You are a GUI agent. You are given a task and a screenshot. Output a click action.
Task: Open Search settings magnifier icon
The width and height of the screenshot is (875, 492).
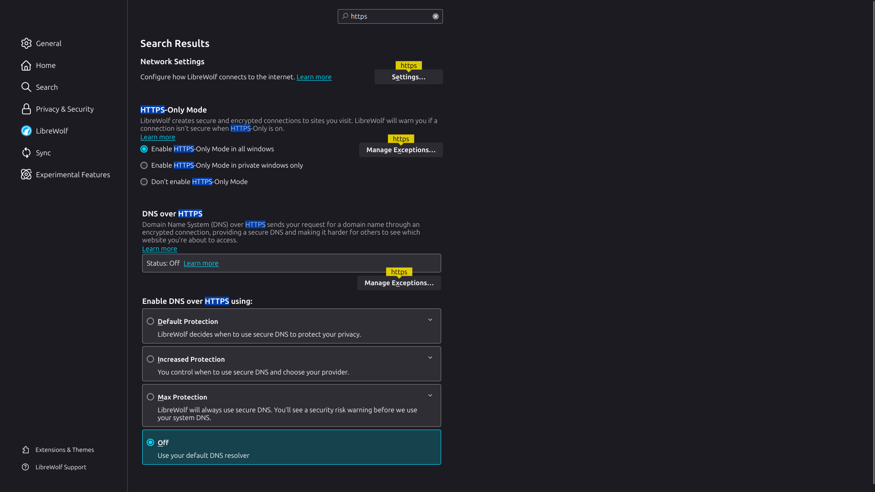point(26,87)
